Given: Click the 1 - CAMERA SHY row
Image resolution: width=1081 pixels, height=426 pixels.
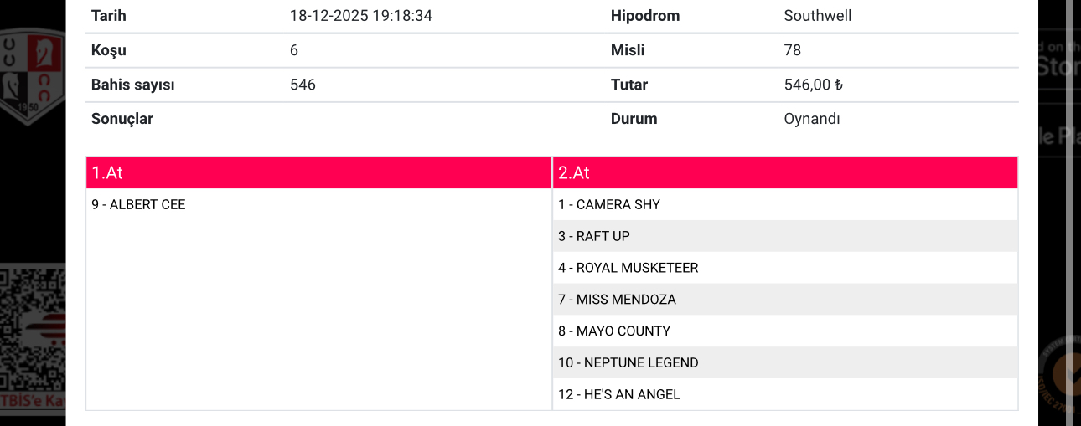Looking at the screenshot, I should click(785, 204).
